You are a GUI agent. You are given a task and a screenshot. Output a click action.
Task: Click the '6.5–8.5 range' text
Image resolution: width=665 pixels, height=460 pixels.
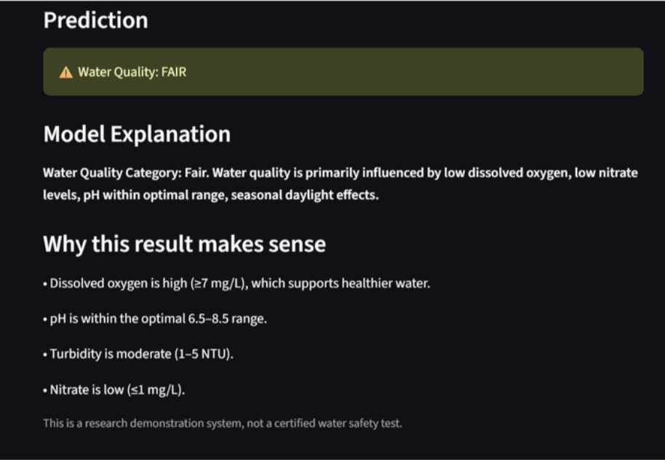pyautogui.click(x=230, y=319)
